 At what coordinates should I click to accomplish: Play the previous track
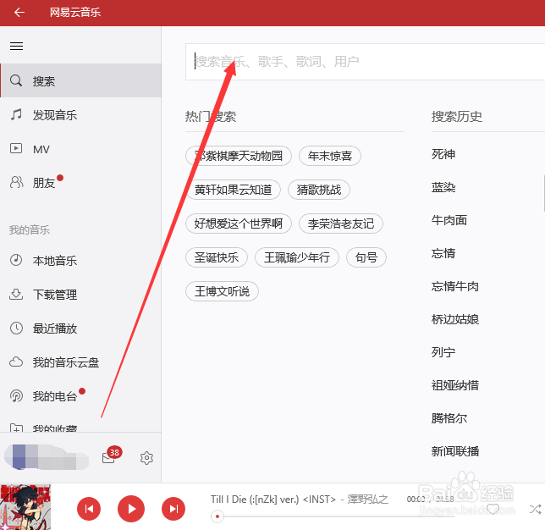click(89, 509)
